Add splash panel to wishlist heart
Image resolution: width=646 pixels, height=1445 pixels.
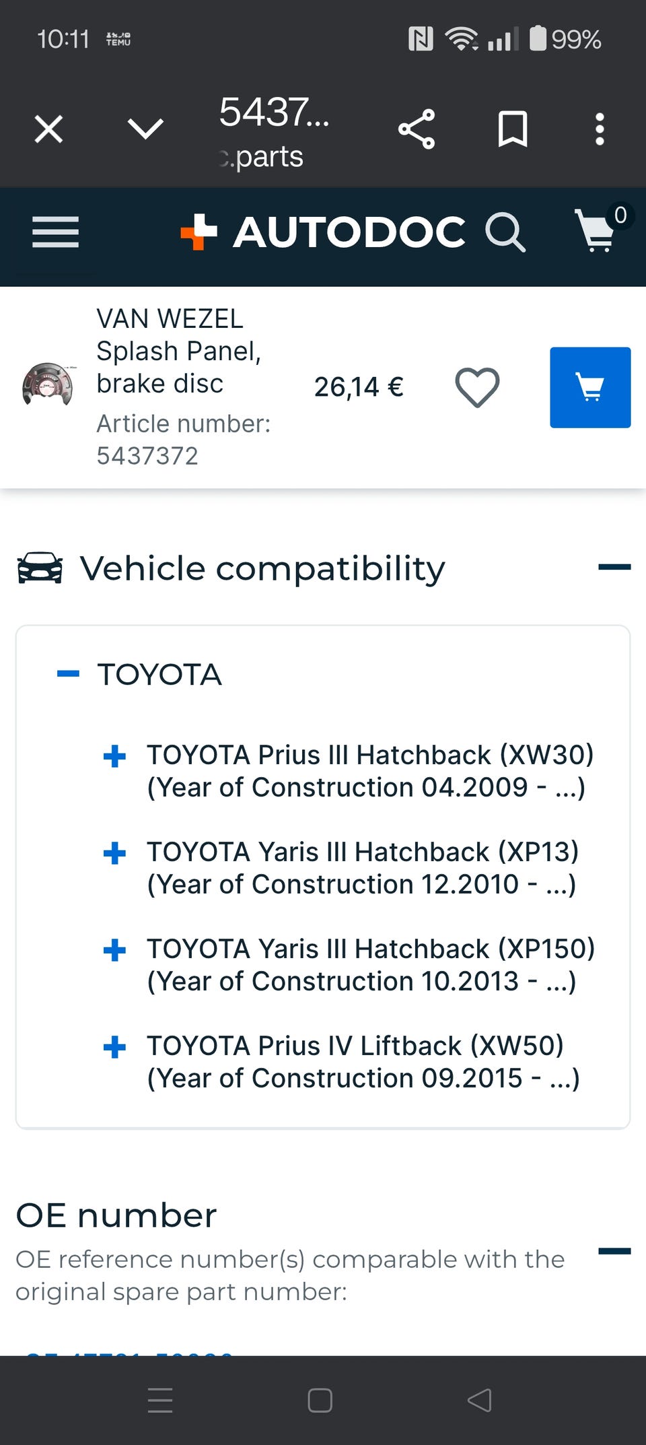477,387
